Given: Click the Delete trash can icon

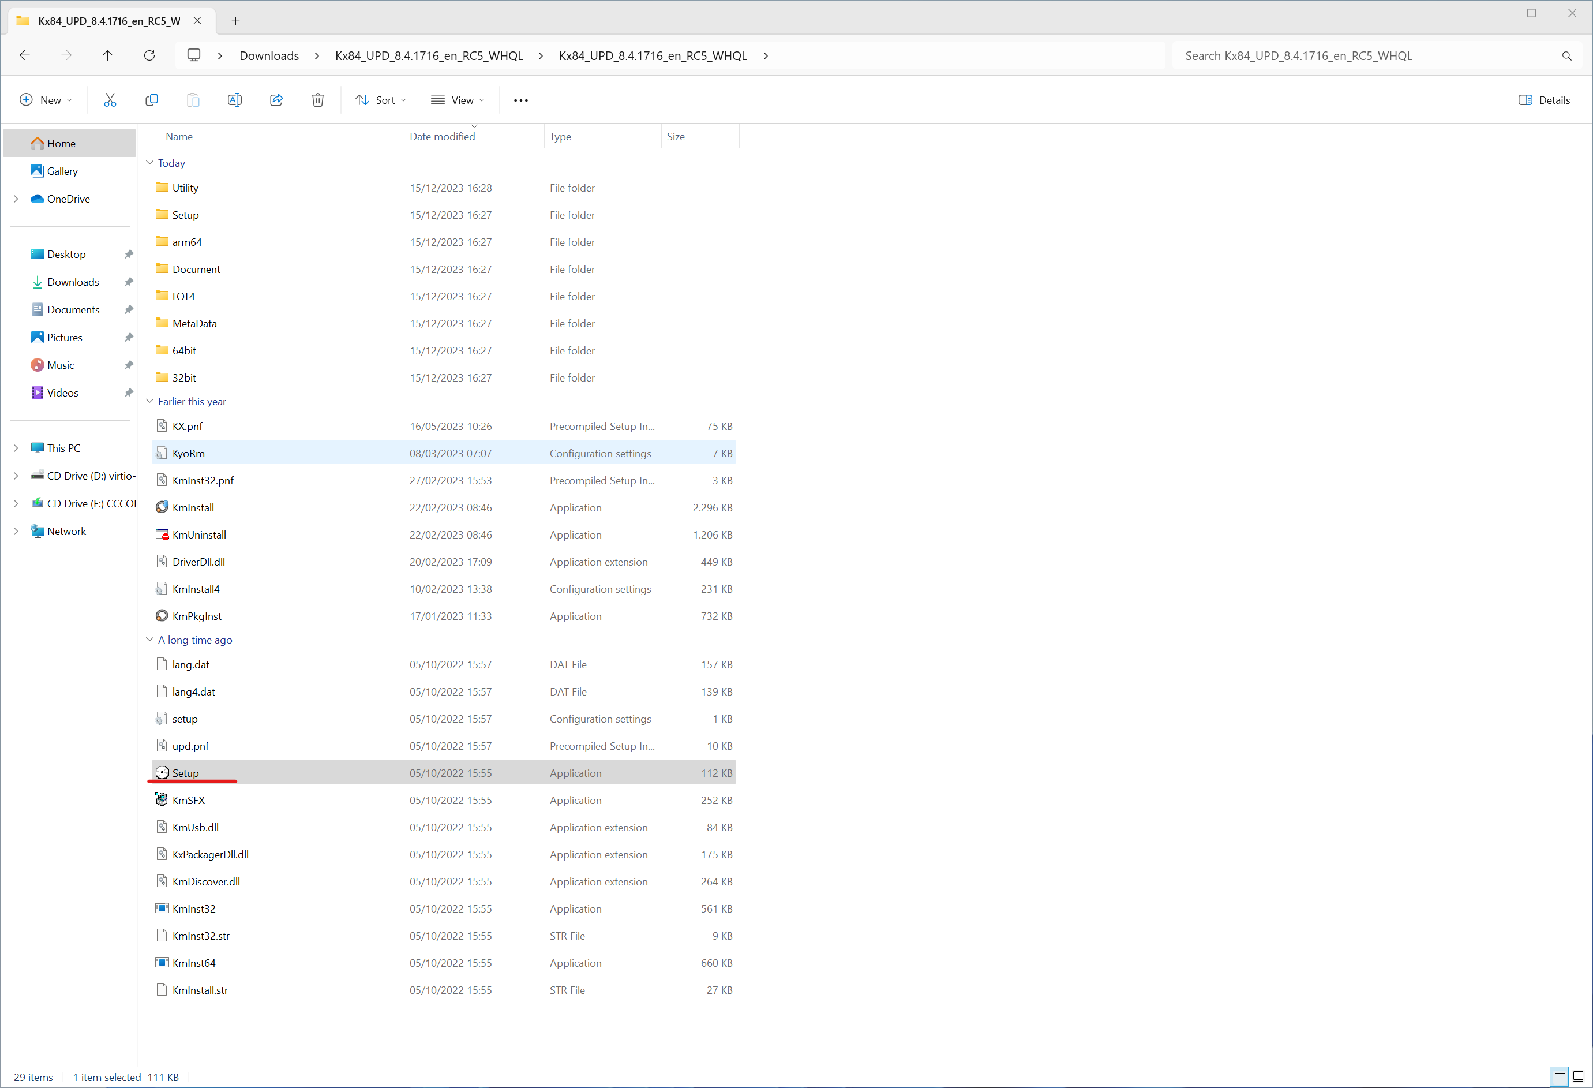Looking at the screenshot, I should 318,100.
